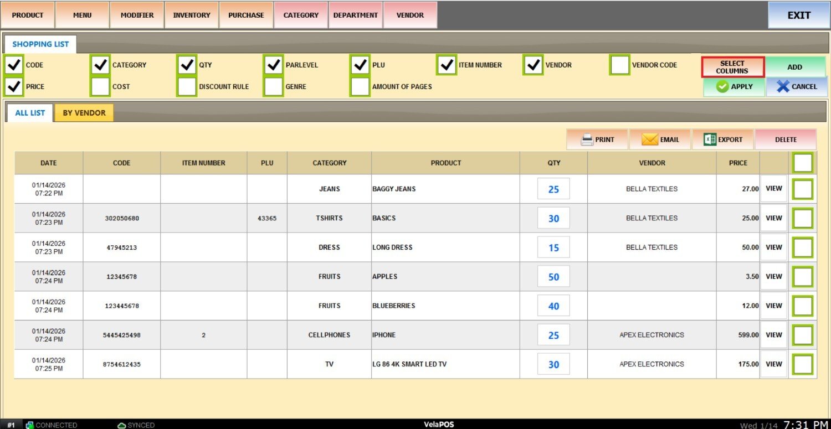Tick the select-all checkbox in table header
This screenshot has width=831, height=429.
pyautogui.click(x=803, y=163)
